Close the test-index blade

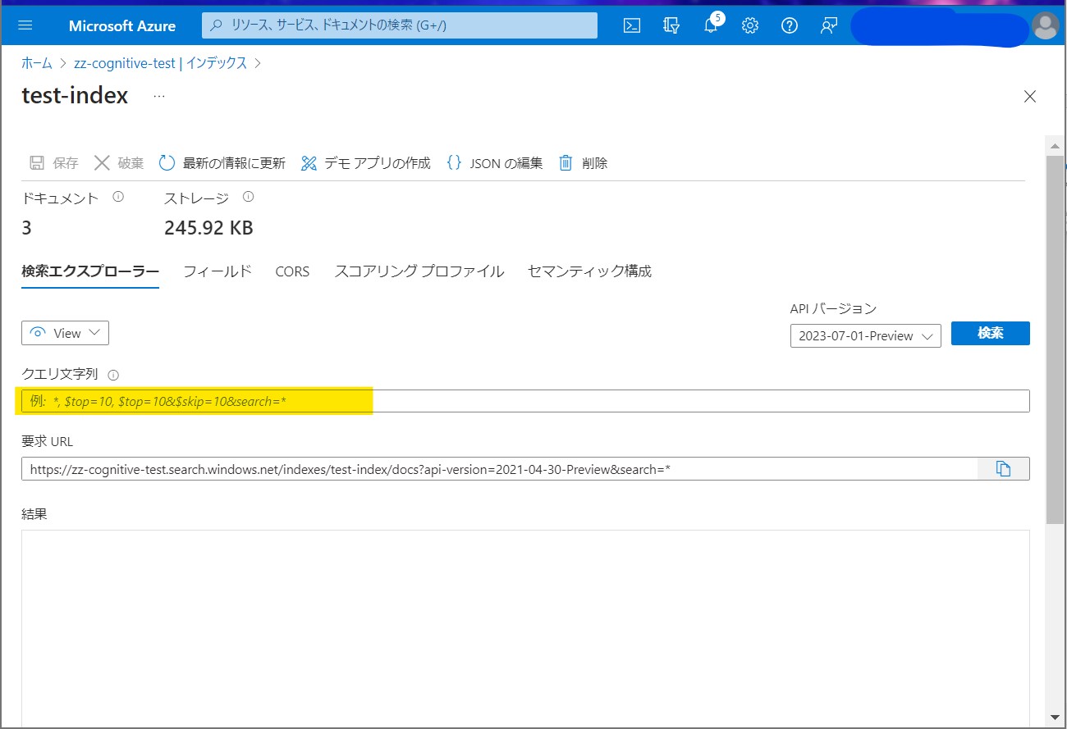point(1030,96)
